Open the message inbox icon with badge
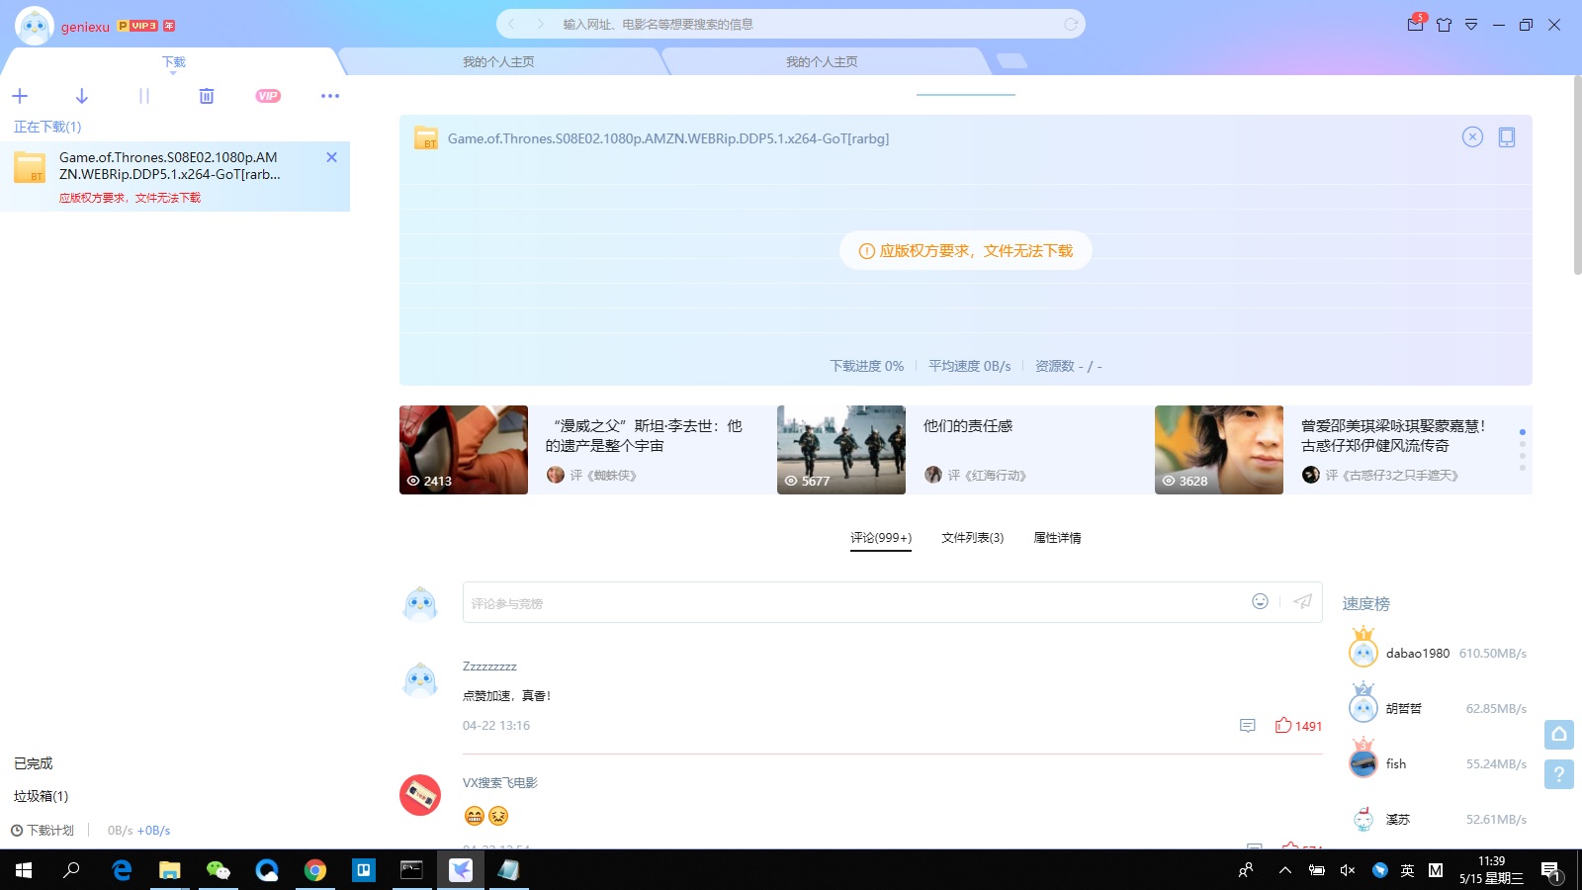The image size is (1582, 890). coord(1416,24)
